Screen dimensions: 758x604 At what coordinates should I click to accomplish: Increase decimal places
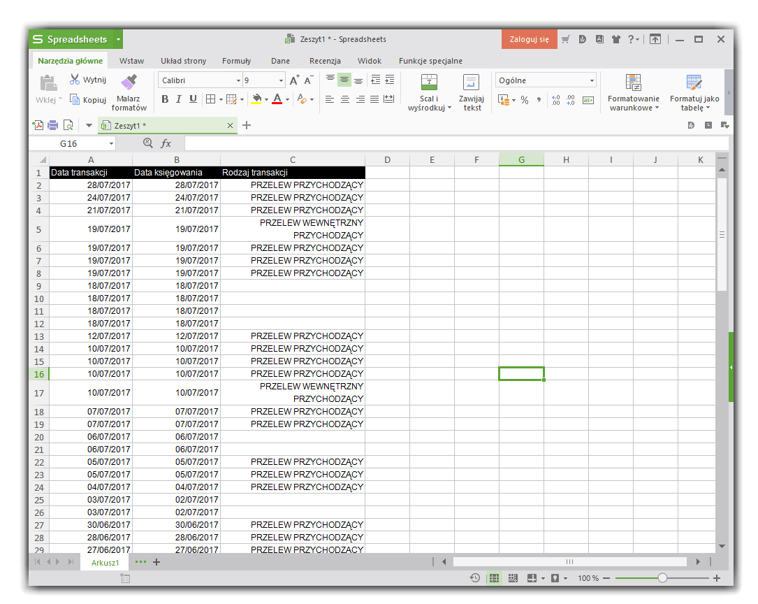[x=556, y=100]
